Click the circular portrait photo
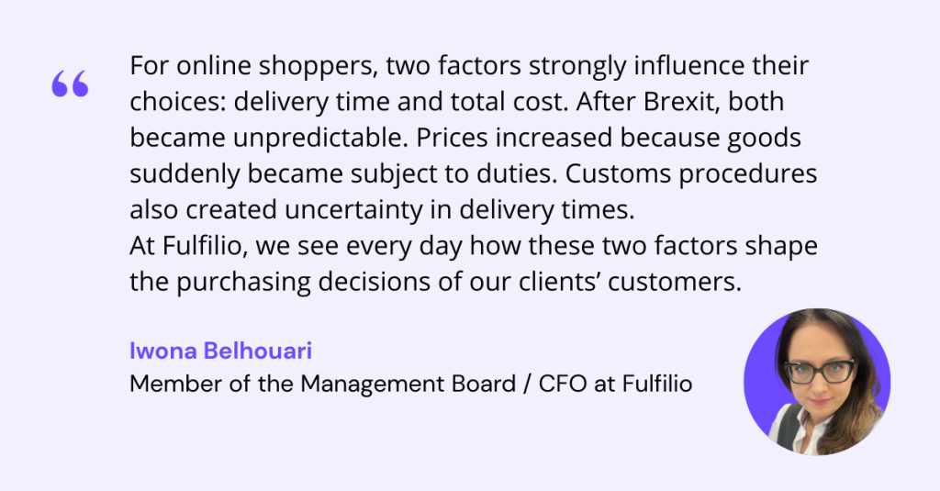Viewport: 940px width, 491px height. click(816, 381)
